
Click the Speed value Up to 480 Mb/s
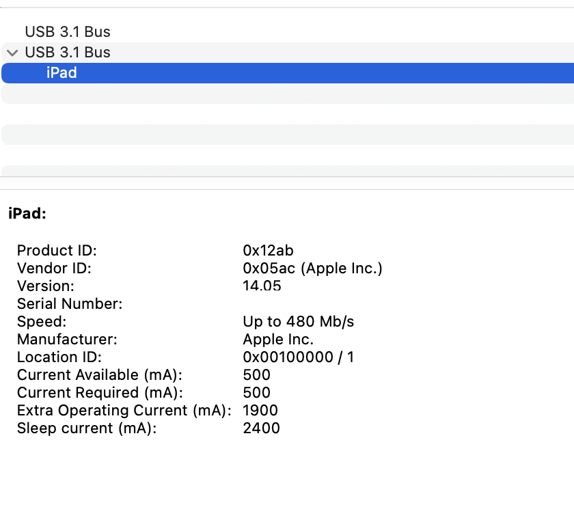298,322
